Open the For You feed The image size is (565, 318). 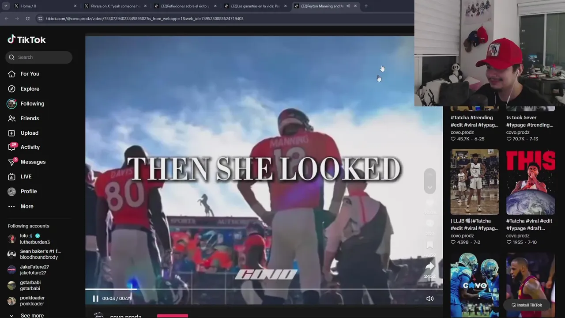click(23, 74)
